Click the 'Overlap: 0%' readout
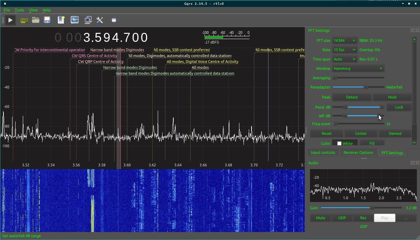420x240 pixels. point(370,50)
